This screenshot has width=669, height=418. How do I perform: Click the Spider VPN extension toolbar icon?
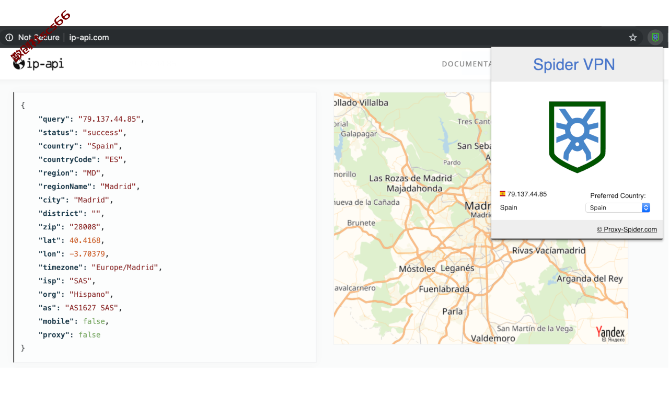point(655,38)
